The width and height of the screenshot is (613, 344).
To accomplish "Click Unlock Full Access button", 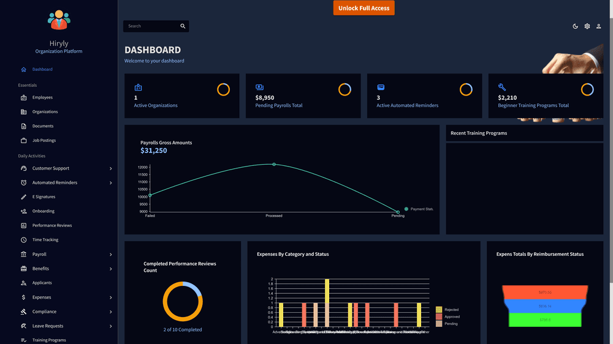I will click(x=364, y=8).
